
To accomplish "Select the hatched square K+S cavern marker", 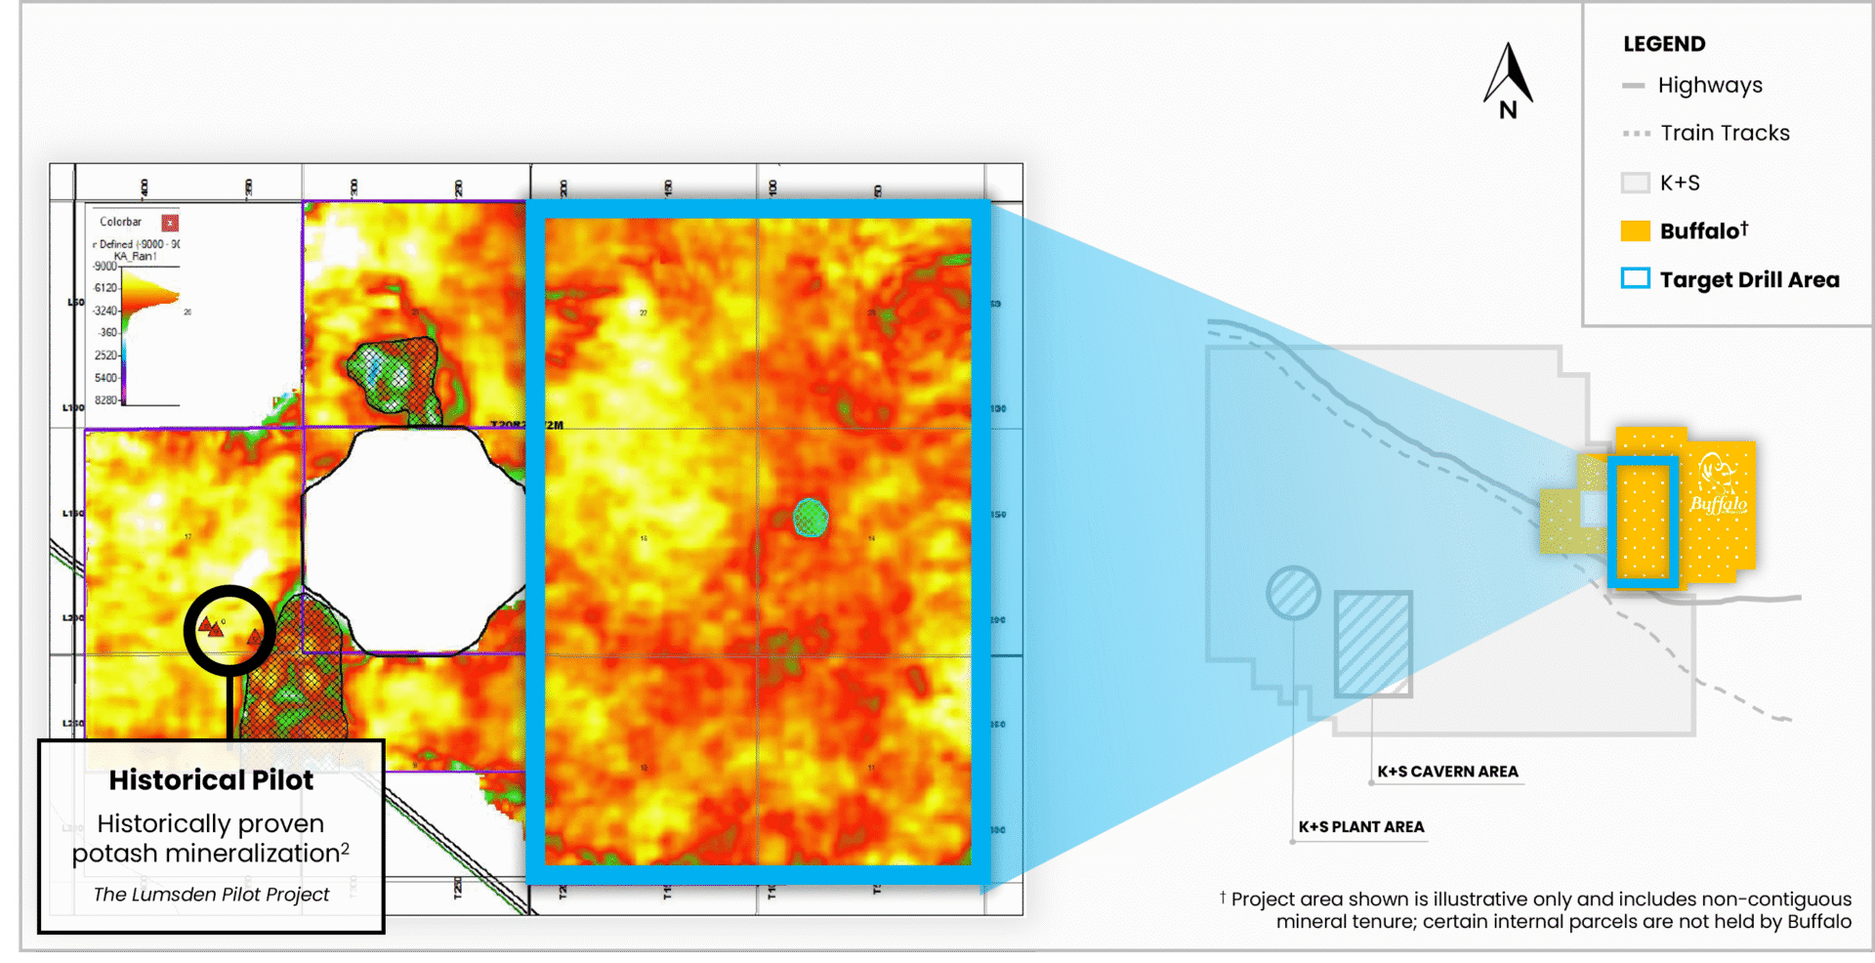I will point(1373,644).
